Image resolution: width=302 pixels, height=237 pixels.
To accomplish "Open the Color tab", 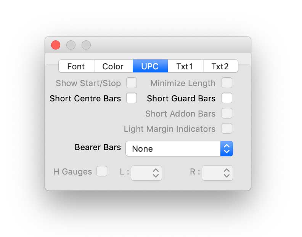I will [x=113, y=66].
